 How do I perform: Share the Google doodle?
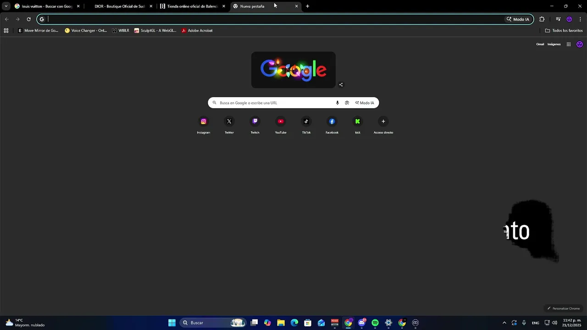coord(341,84)
